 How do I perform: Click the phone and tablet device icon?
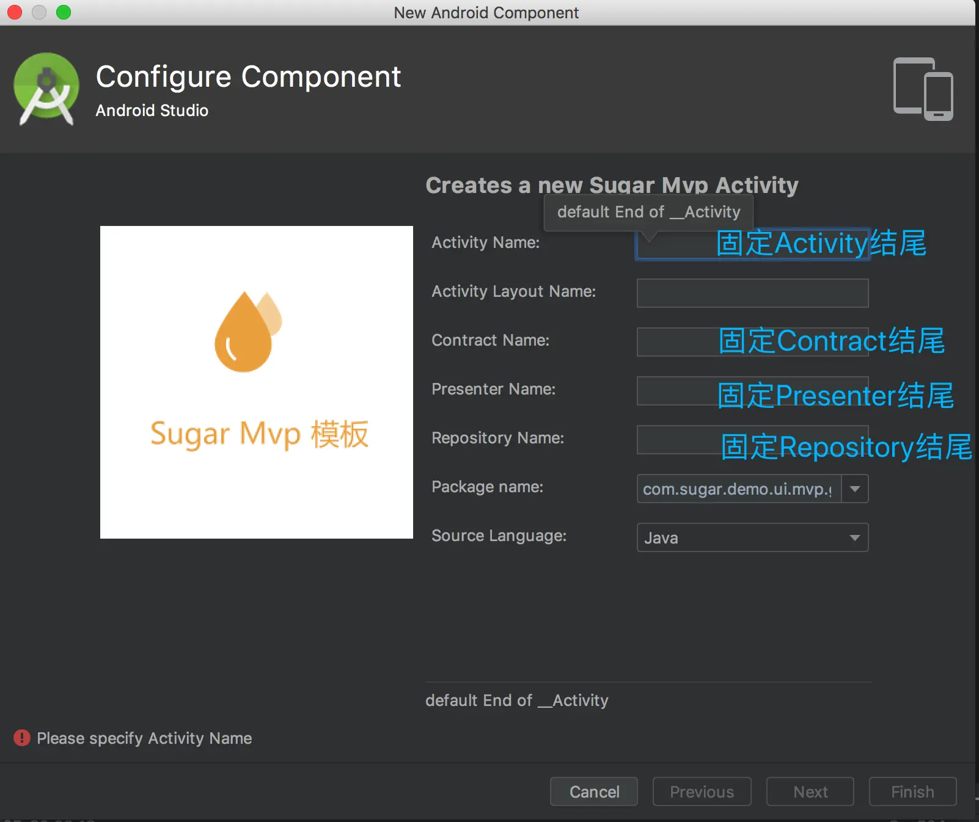pos(923,89)
